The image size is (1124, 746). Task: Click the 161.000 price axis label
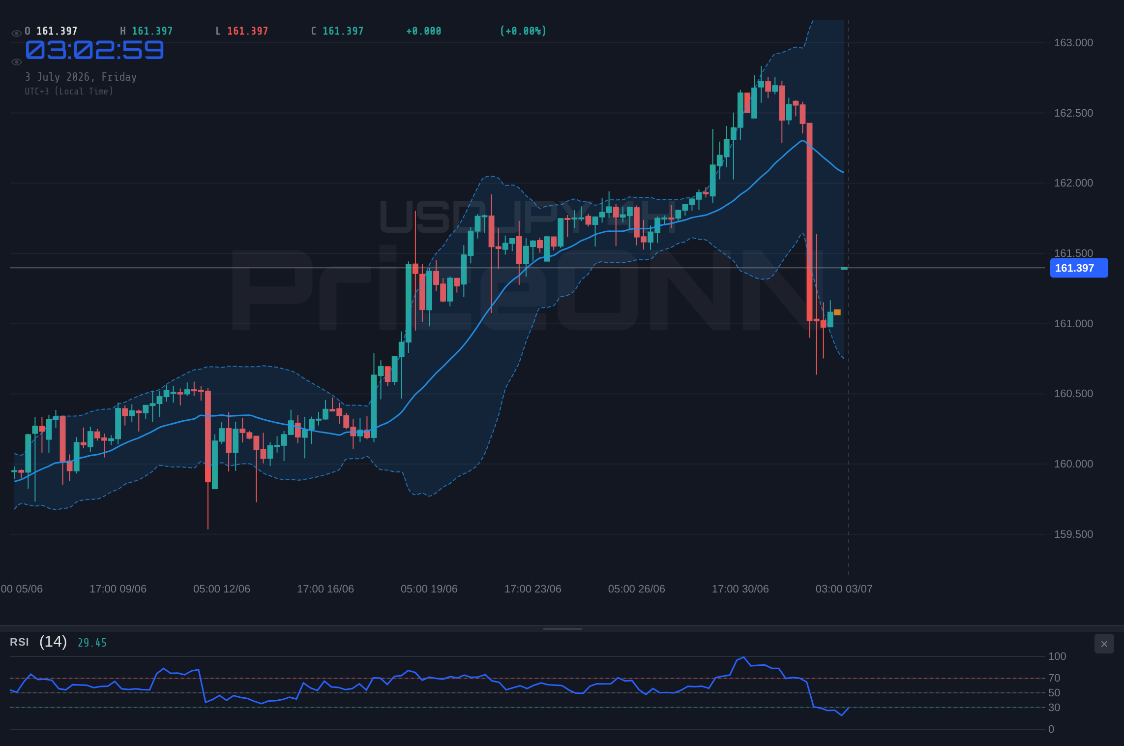tap(1073, 324)
